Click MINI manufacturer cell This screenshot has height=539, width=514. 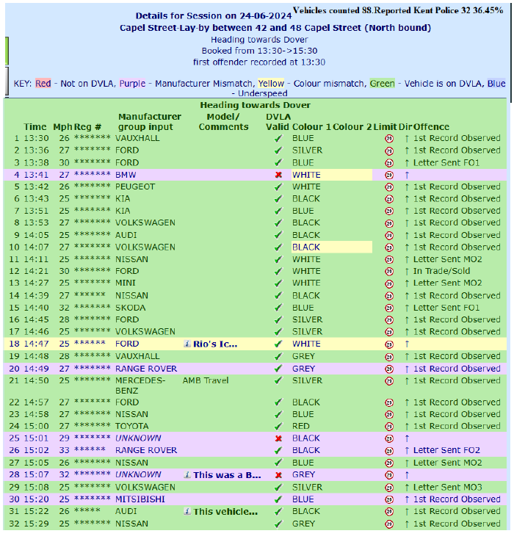click(125, 283)
